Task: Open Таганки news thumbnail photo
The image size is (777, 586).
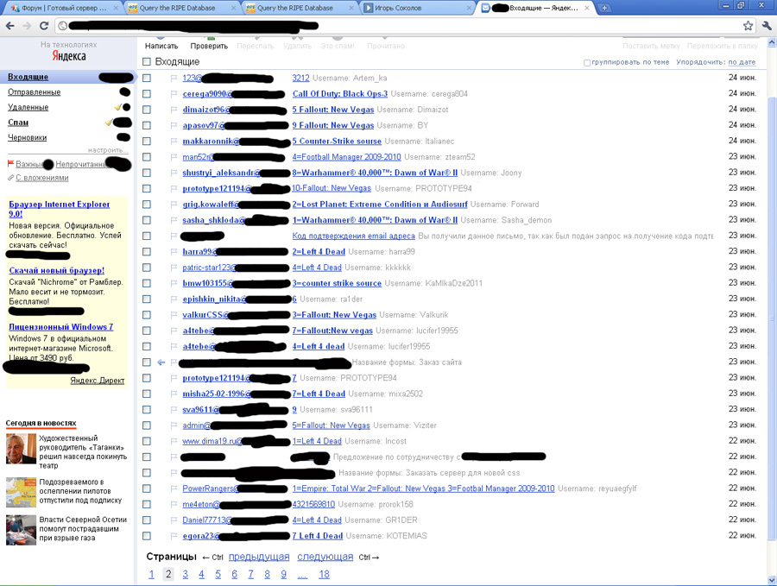Action: tap(21, 449)
